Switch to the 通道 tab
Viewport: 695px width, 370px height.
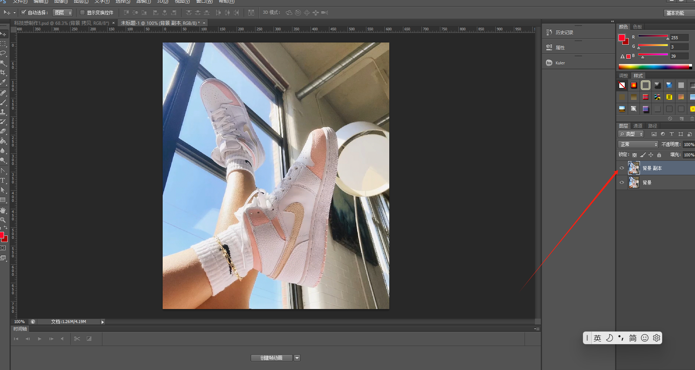coord(638,126)
